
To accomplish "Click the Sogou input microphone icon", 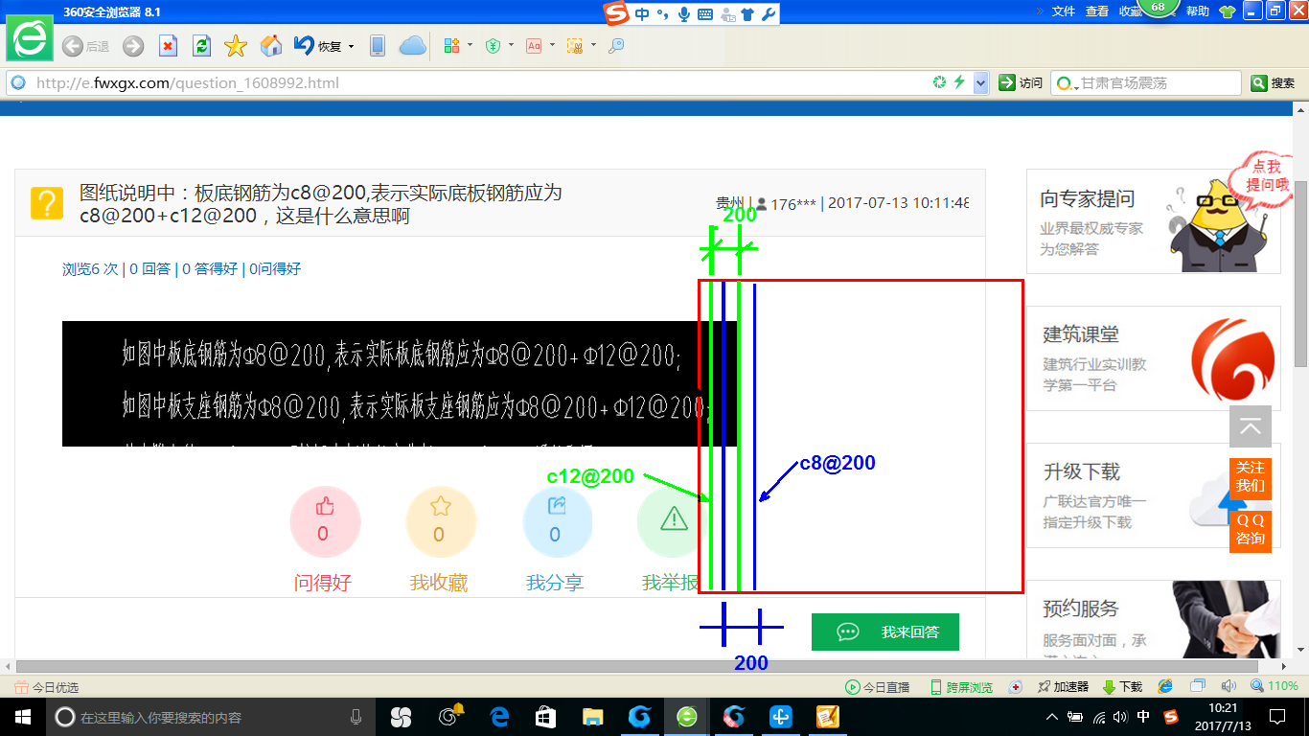I will pos(684,13).
